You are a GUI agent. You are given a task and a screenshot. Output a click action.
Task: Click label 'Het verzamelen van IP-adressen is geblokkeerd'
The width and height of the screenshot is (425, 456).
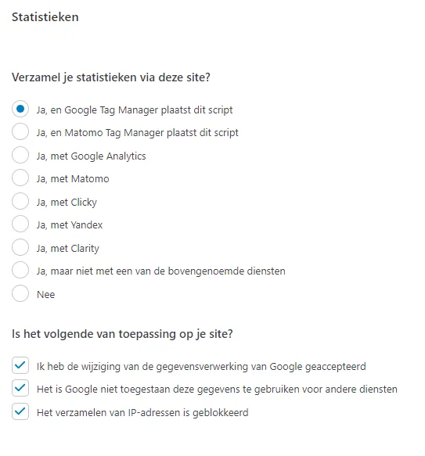(142, 413)
